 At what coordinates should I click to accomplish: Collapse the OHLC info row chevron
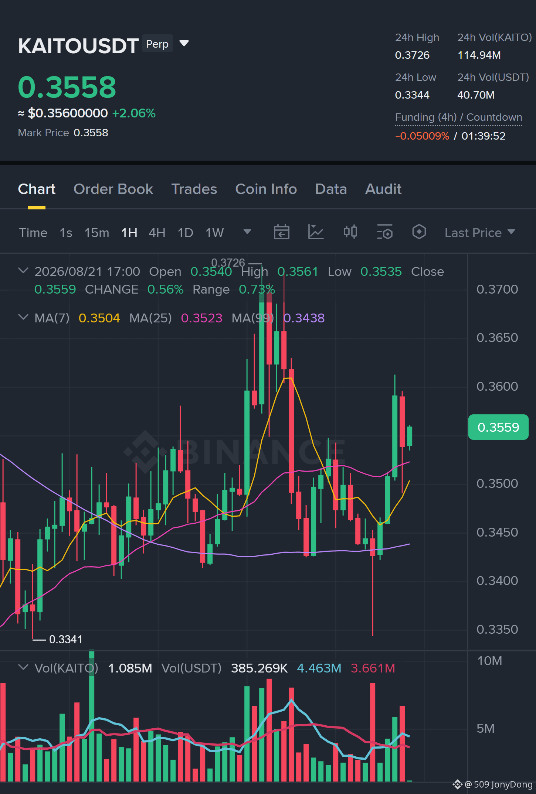23,271
